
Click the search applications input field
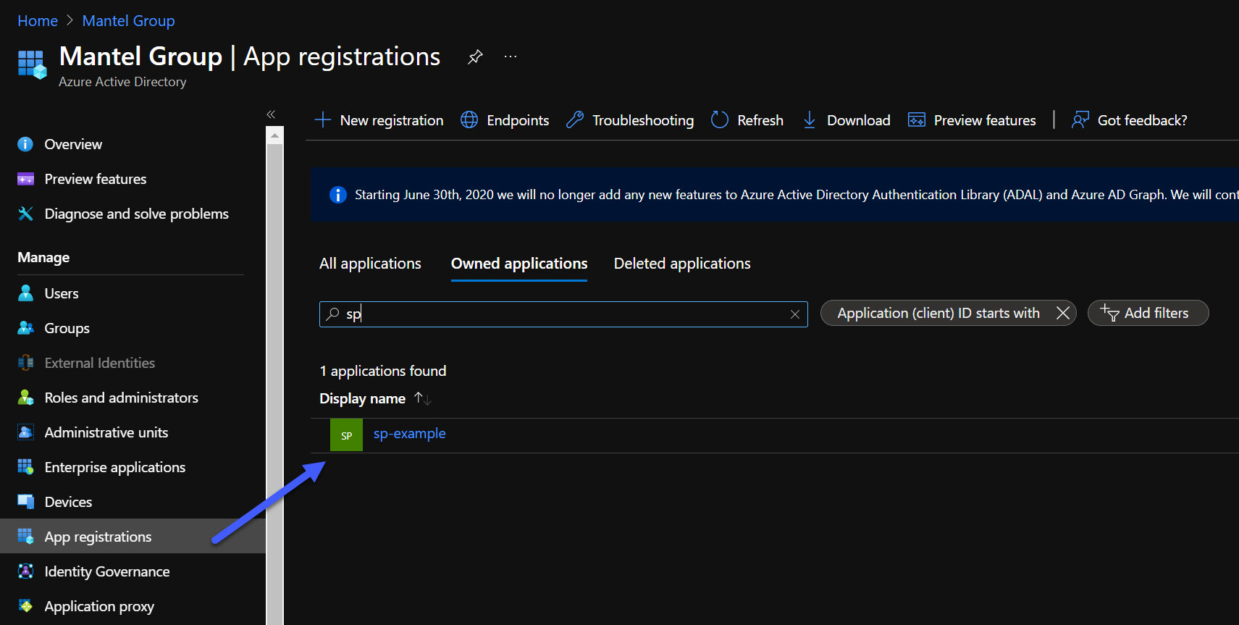point(563,314)
